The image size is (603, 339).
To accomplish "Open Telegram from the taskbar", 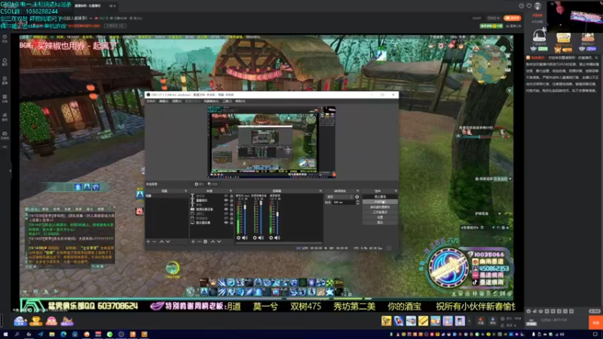I will pyautogui.click(x=41, y=334).
